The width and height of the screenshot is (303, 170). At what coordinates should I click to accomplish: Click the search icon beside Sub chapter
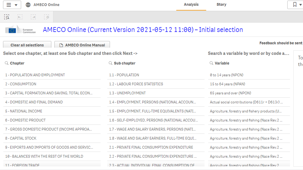[111, 63]
